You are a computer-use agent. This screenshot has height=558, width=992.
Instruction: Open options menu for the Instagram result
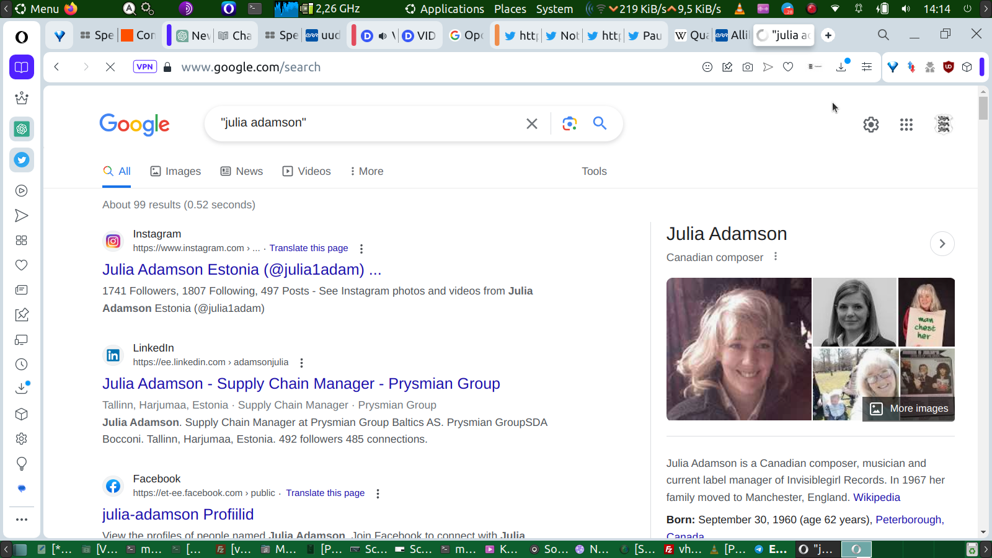(361, 249)
